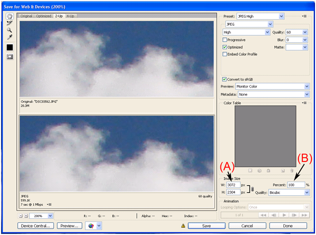Select the Zoom tool
Viewport: 316px width, 235px height.
point(10,30)
